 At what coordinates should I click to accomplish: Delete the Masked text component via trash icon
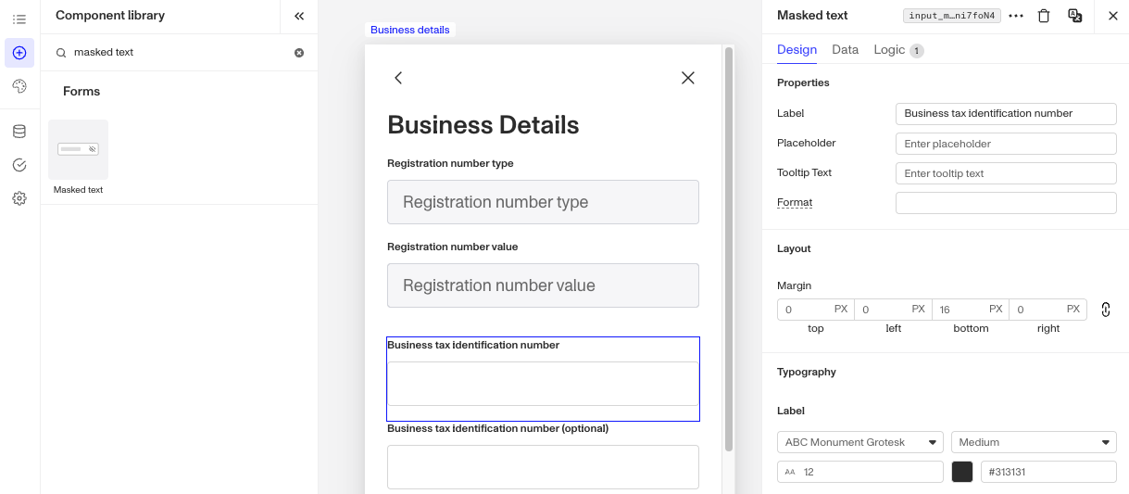(1044, 16)
